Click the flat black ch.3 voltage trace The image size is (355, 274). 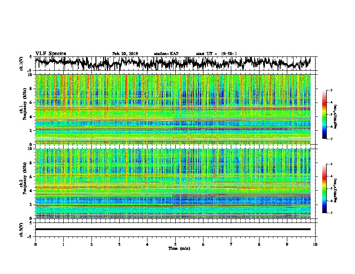[x=173, y=229]
